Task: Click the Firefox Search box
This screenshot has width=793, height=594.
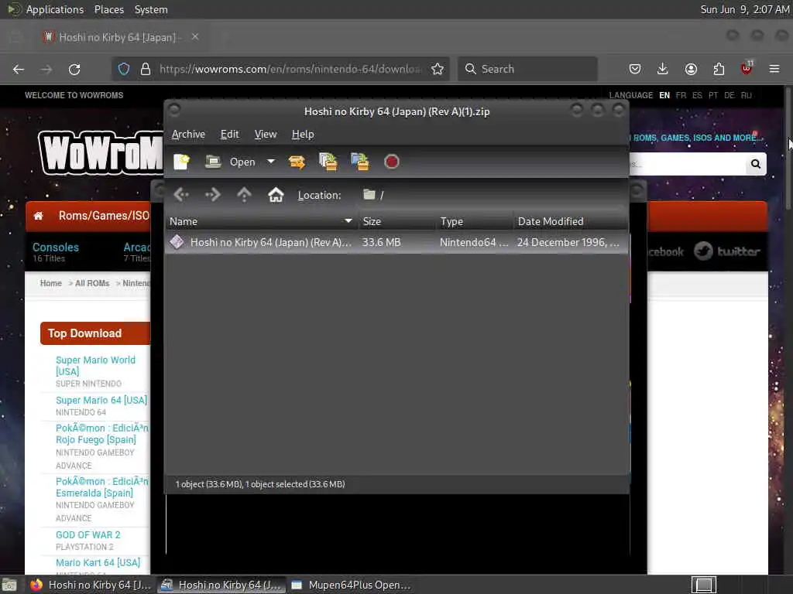Action: click(527, 69)
